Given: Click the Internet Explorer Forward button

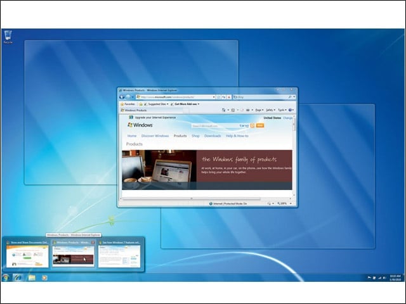Looking at the screenshot, I should [128, 97].
